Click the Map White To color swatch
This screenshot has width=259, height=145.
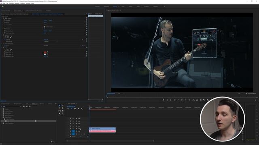(x=45, y=54)
